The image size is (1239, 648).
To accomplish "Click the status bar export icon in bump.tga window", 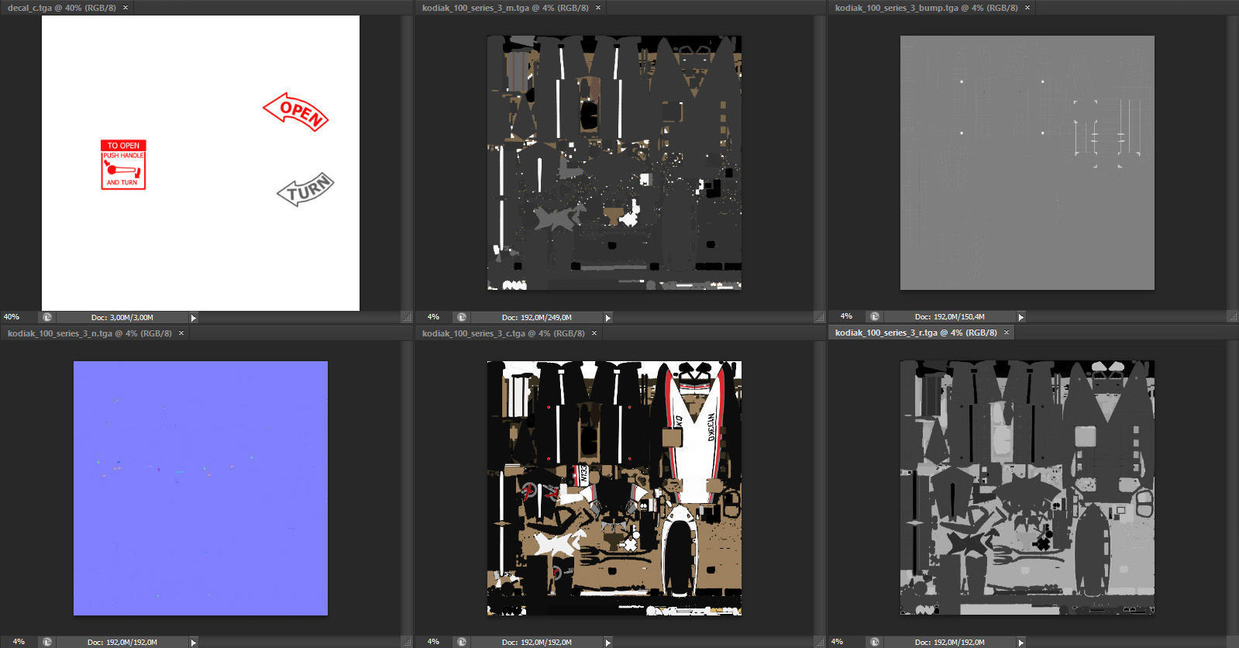I will tap(875, 316).
